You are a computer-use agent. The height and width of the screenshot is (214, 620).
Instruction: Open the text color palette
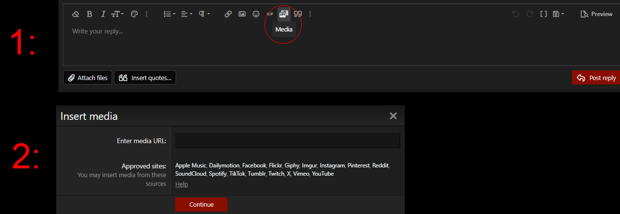pos(134,14)
